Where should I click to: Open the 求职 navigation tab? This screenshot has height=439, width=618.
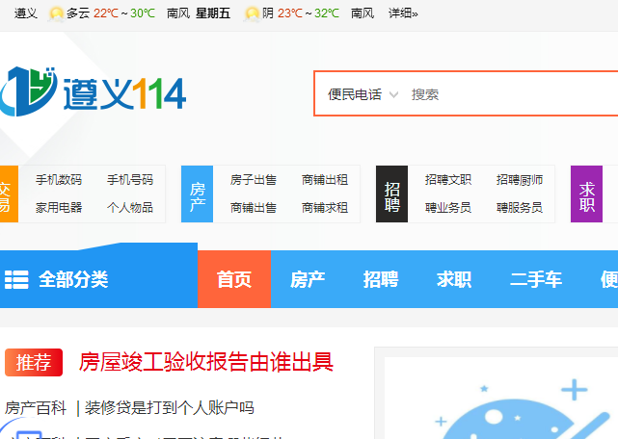[454, 279]
